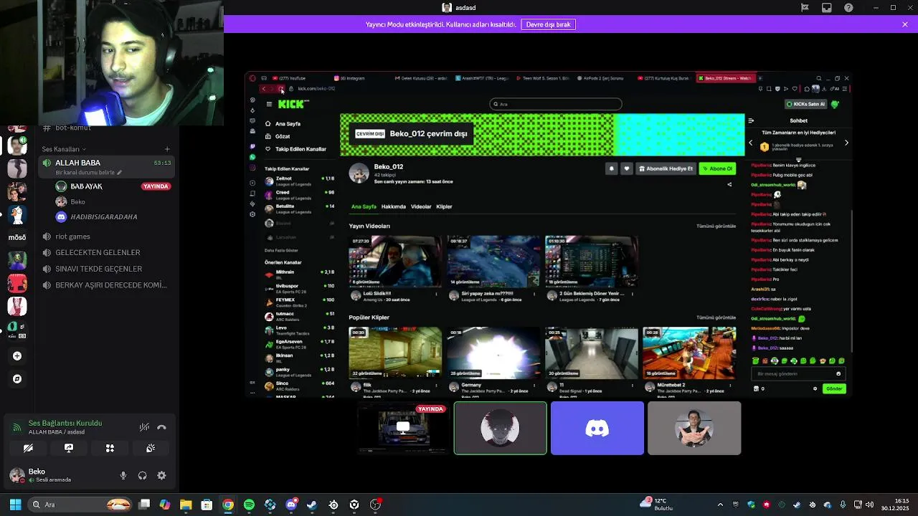This screenshot has height=516, width=918.
Task: Select the crossed-arms person participant tile
Action: (x=694, y=428)
